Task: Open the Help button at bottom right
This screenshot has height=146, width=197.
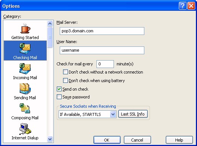Action: point(179,140)
